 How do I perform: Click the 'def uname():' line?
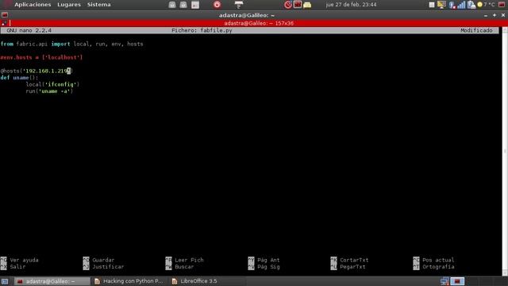(19, 78)
